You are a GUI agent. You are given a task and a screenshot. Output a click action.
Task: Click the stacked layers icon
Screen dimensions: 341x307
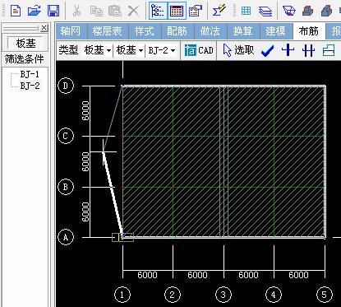point(265,11)
